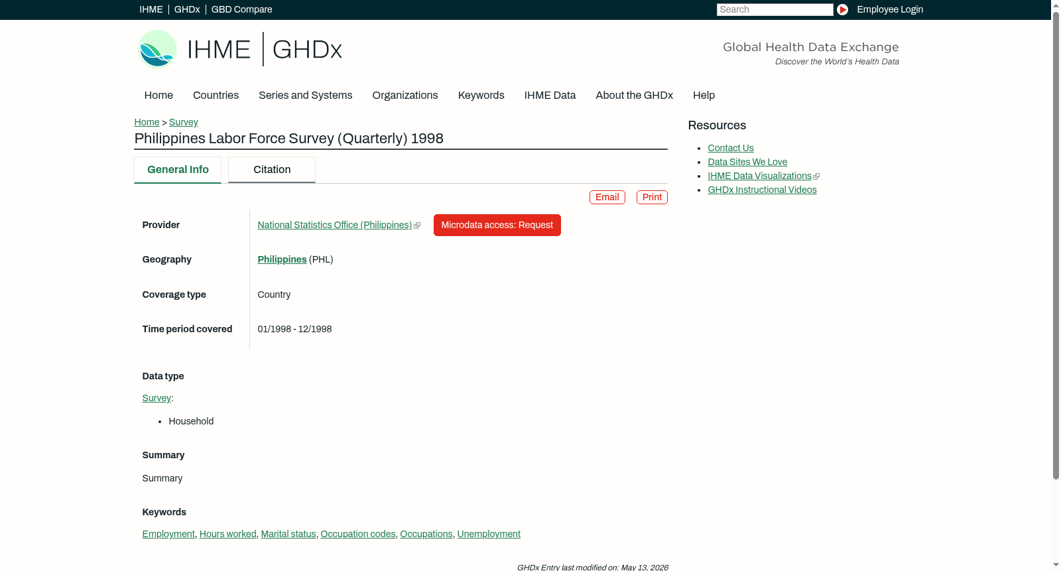The image size is (1061, 571).
Task: Open the Philippines geography link
Action: coord(282,260)
